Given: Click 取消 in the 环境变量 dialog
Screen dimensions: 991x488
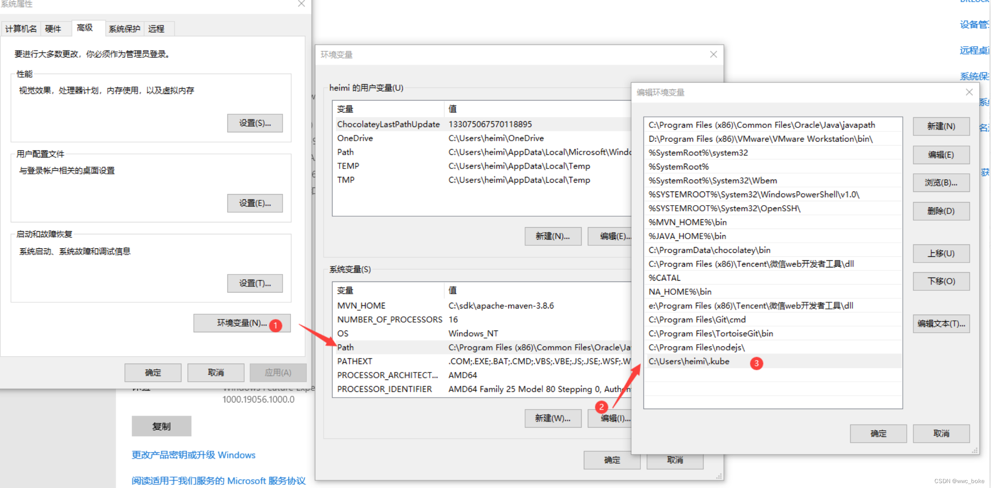Looking at the screenshot, I should [675, 460].
